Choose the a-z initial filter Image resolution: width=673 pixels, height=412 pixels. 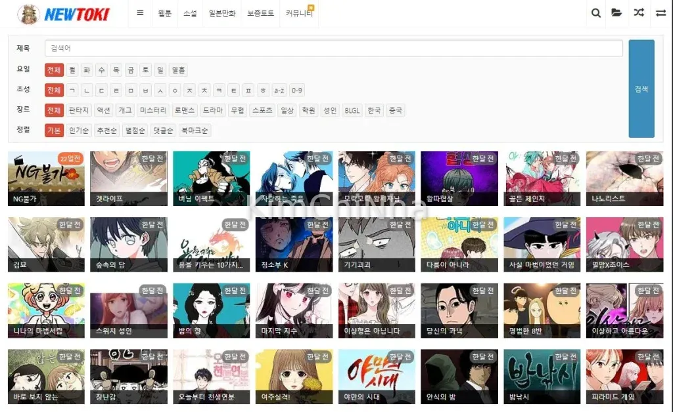(279, 90)
